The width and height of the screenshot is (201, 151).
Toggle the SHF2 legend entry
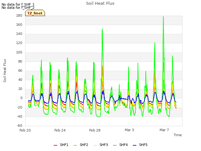(81, 145)
